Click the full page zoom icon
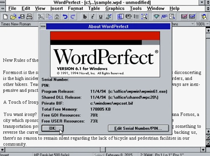210x156 pixels. [144, 17]
